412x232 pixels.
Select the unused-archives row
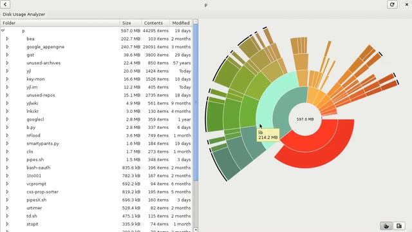click(x=96, y=63)
